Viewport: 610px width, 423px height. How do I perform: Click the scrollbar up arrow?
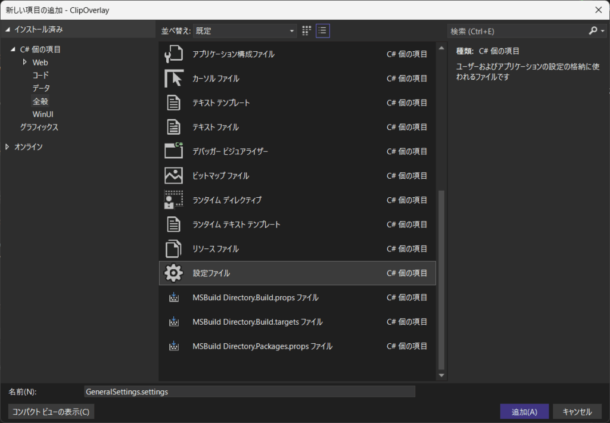click(x=441, y=48)
